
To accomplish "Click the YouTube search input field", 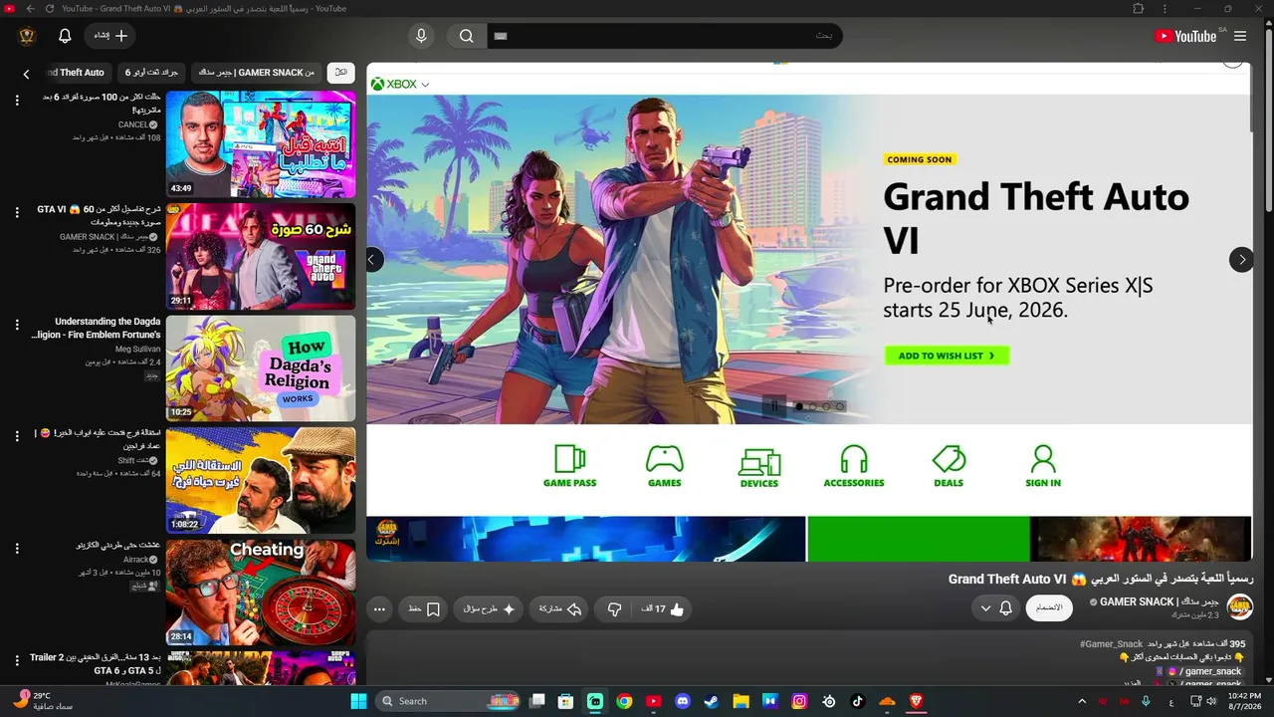I will (x=665, y=36).
